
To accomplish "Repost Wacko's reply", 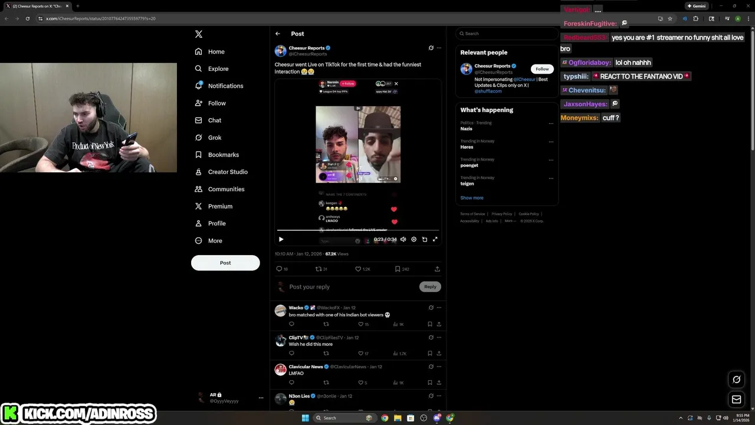I will tap(326, 324).
